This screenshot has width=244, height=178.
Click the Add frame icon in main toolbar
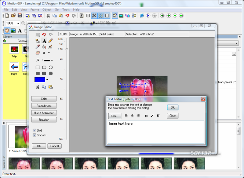[28, 15]
